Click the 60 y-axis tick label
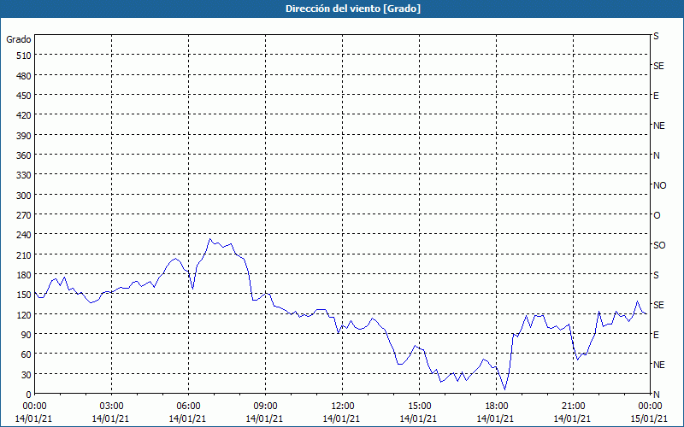The height and width of the screenshot is (427, 684). (27, 354)
